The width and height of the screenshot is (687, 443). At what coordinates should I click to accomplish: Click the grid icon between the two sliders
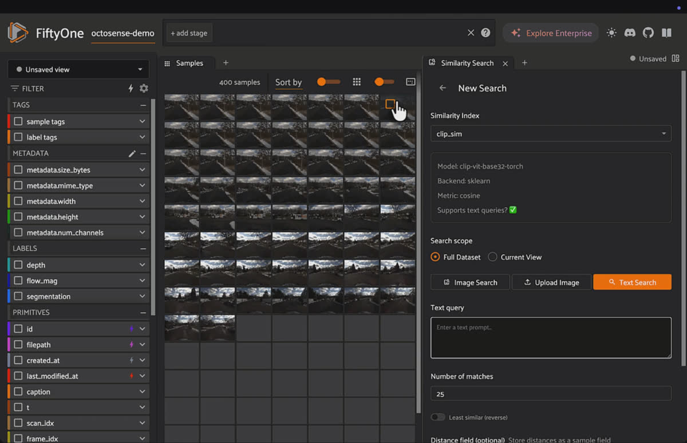(x=357, y=82)
